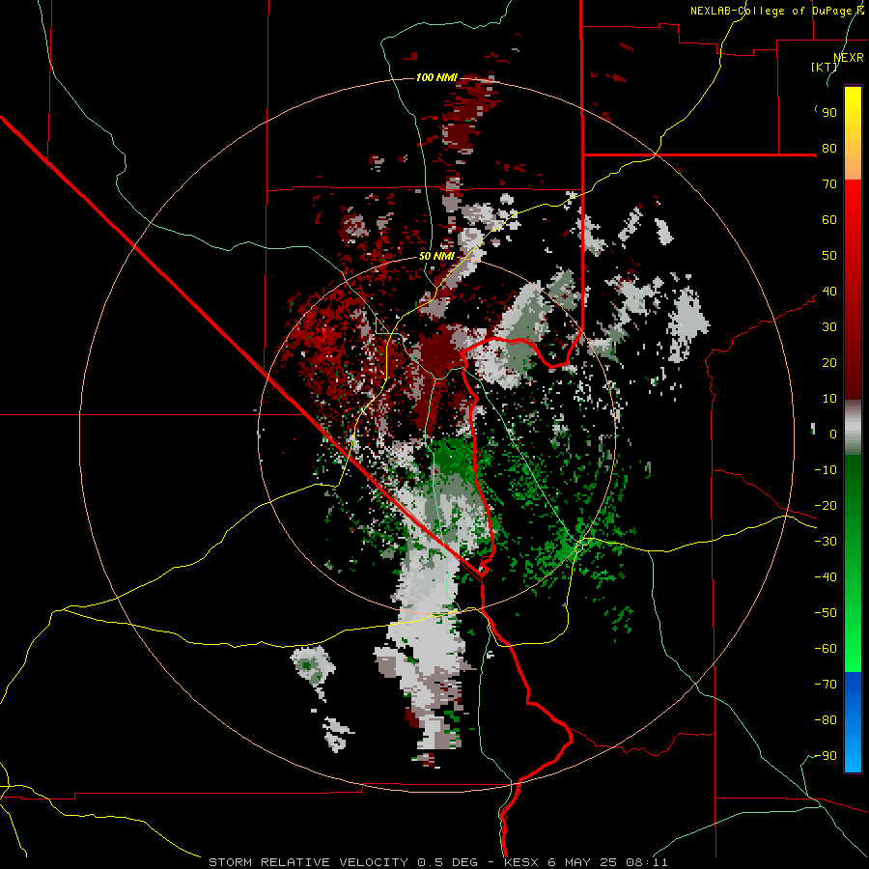Click the -20 value on velocity scale

826,506
